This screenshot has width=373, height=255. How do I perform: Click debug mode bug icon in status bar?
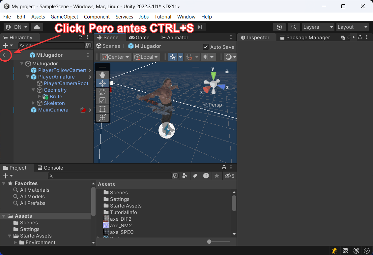(x=335, y=250)
